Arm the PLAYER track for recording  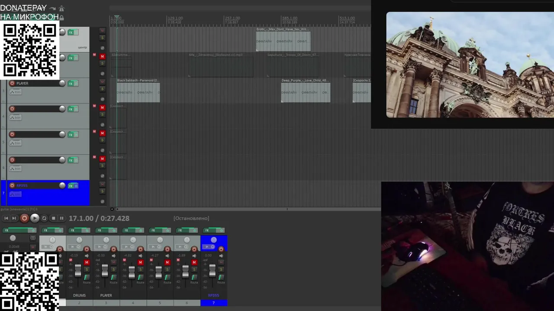12,83
